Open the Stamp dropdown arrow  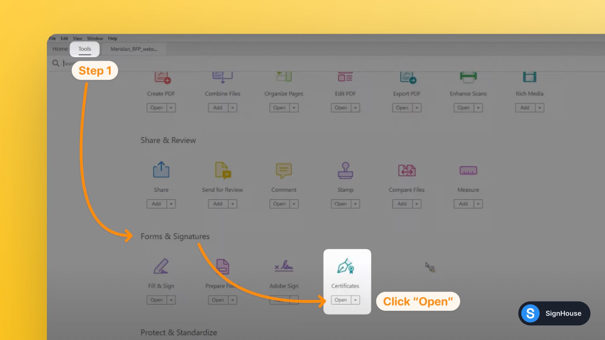pyautogui.click(x=355, y=204)
